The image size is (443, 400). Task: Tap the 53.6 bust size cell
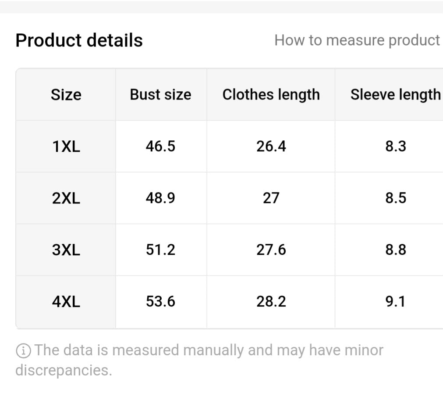pyautogui.click(x=160, y=302)
